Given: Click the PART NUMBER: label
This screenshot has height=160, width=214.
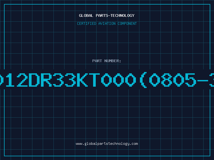Looking at the screenshot, I should (107, 61).
